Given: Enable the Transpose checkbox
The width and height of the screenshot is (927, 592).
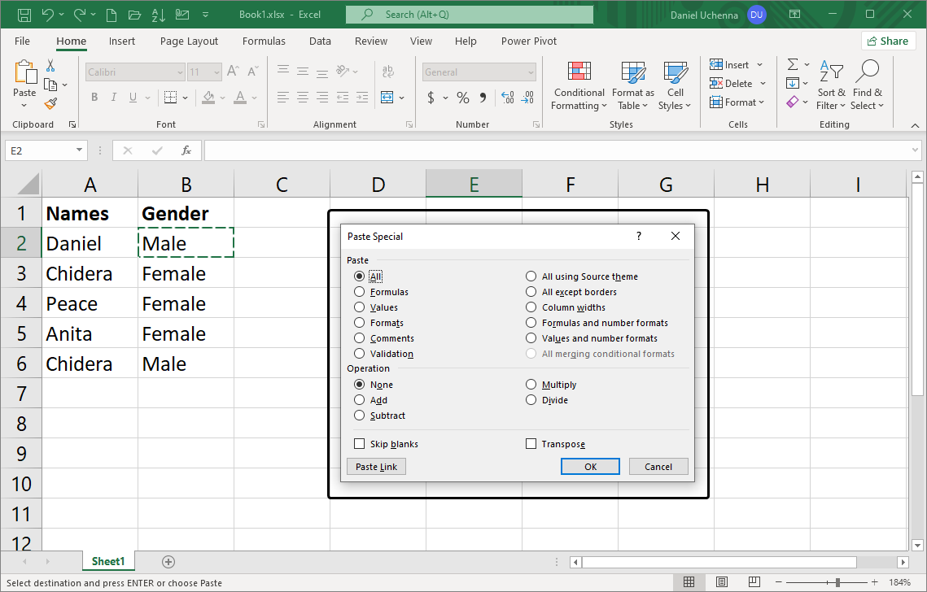Looking at the screenshot, I should tap(531, 444).
